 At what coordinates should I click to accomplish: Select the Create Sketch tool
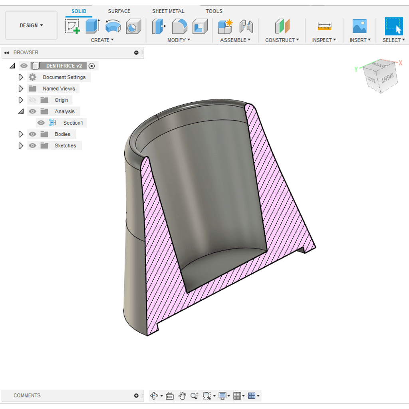pos(72,26)
